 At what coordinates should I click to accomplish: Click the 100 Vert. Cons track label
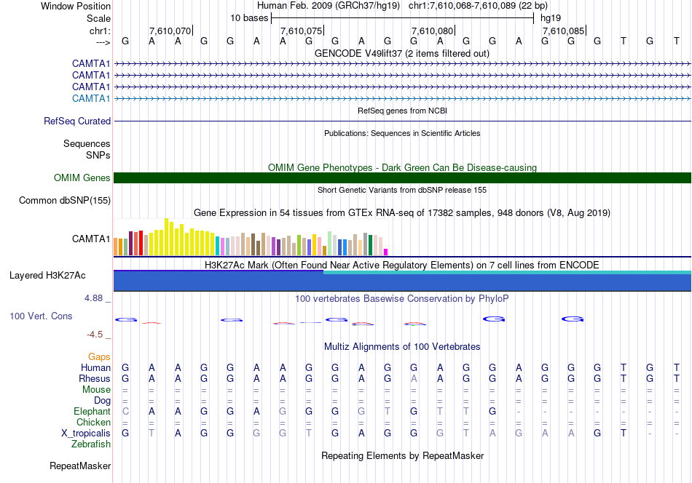40,316
